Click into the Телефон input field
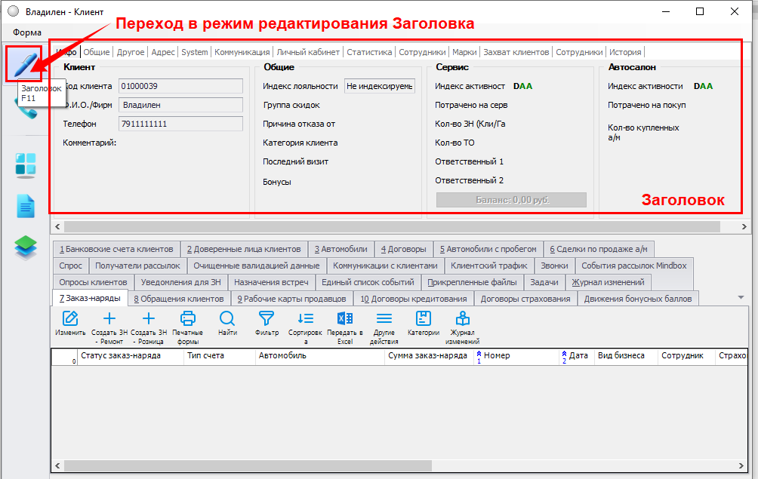Screen dimensions: 758x479 point(180,124)
